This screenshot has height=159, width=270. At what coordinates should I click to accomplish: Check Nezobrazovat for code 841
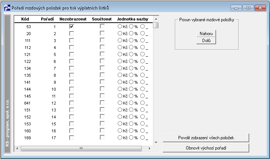click(x=71, y=103)
